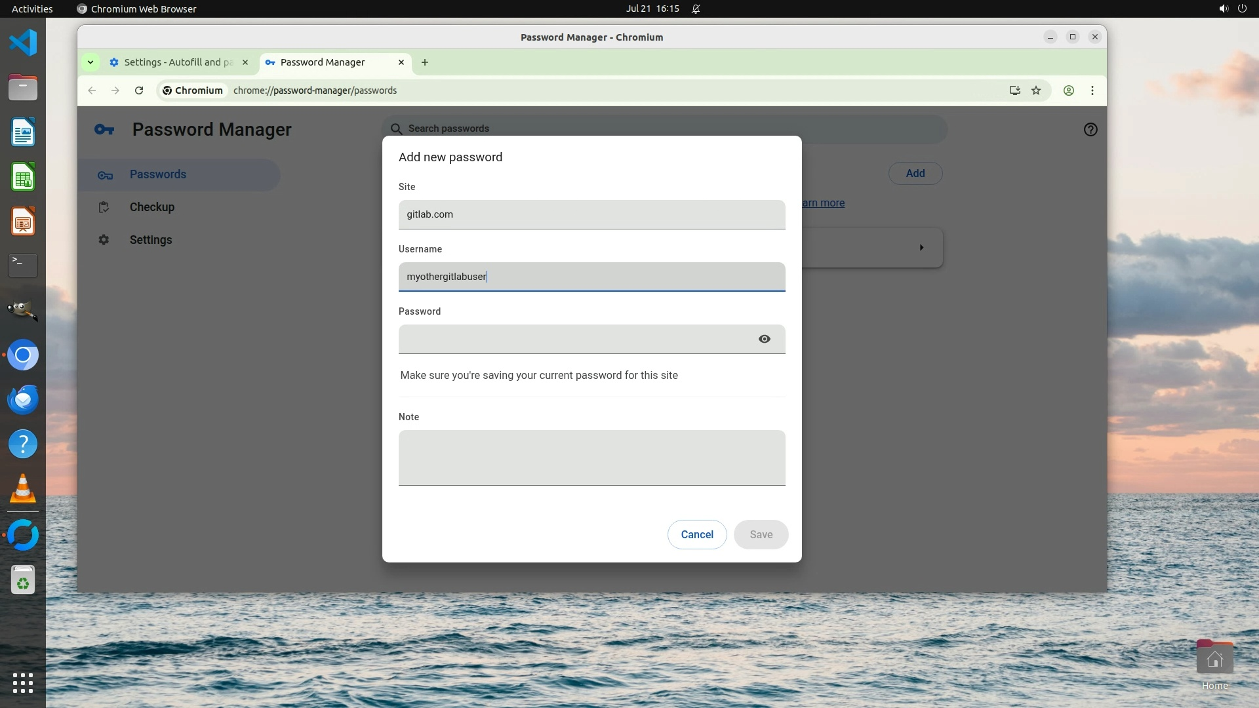1259x708 pixels.
Task: Open Chromium three-dot menu
Action: tap(1092, 90)
